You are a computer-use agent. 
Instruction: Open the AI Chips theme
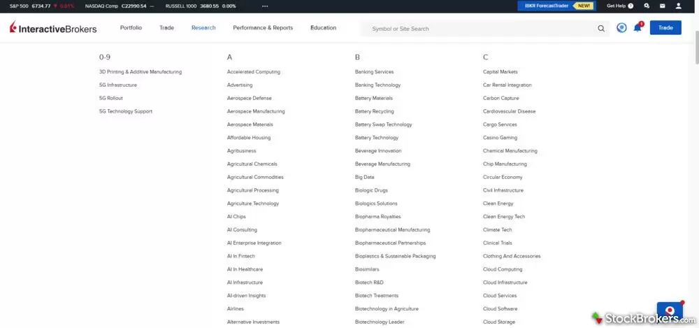236,216
